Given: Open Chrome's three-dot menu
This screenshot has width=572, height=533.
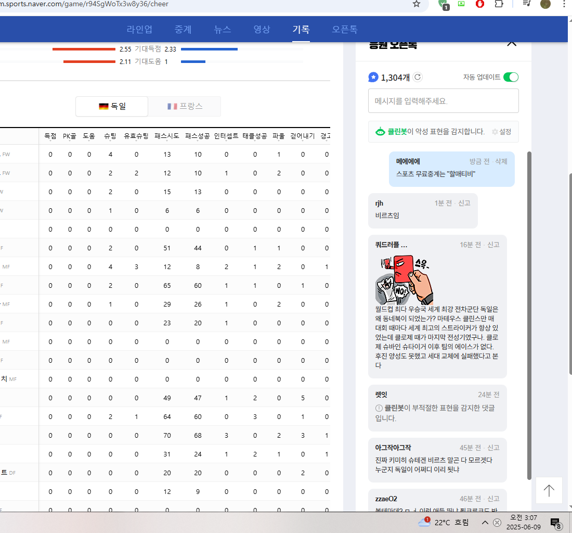Looking at the screenshot, I should click(563, 4).
